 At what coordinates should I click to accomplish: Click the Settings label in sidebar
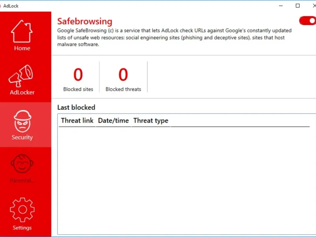pyautogui.click(x=22, y=228)
